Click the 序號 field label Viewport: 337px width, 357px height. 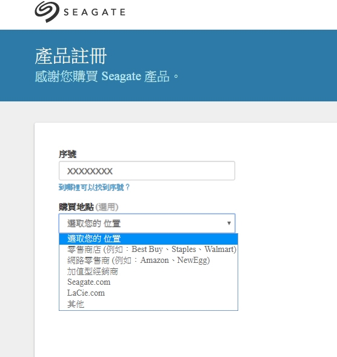(67, 154)
